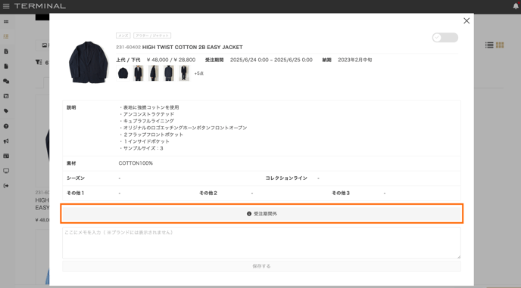The height and width of the screenshot is (288, 521).
Task: Select the アウター / ジャケット category tag
Action: tap(152, 36)
